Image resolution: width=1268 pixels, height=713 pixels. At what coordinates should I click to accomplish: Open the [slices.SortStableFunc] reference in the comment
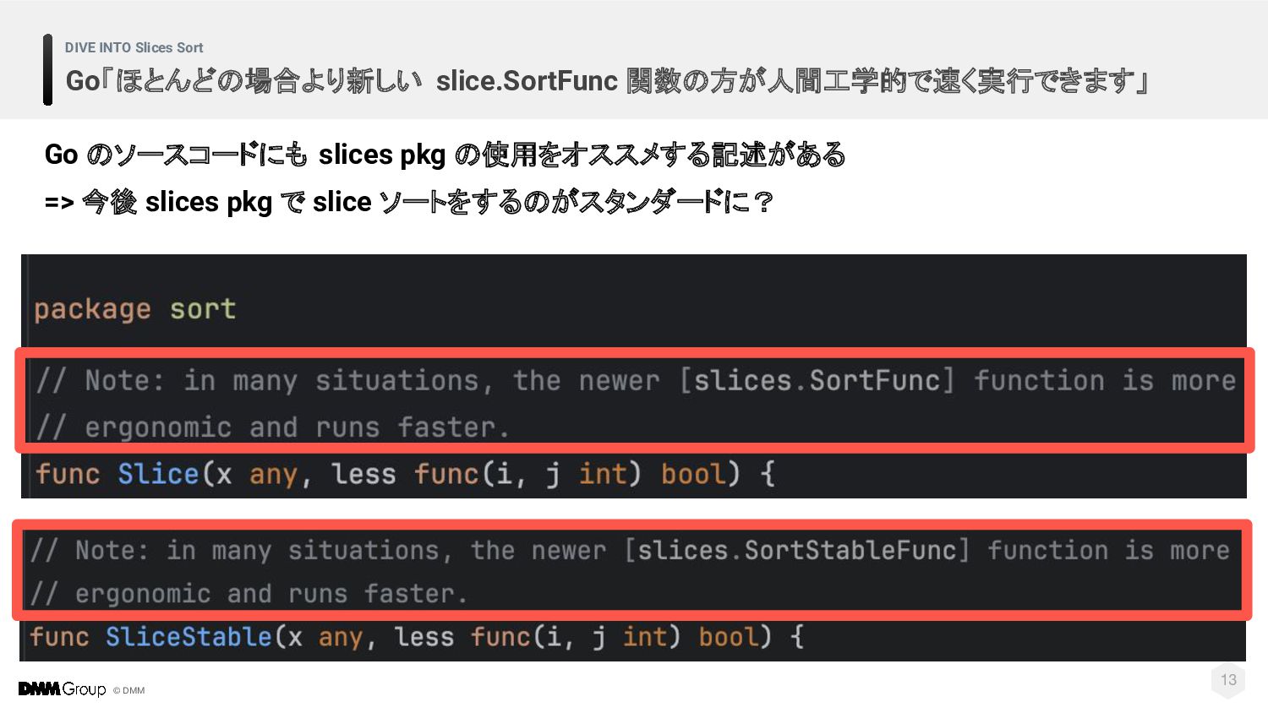[796, 551]
